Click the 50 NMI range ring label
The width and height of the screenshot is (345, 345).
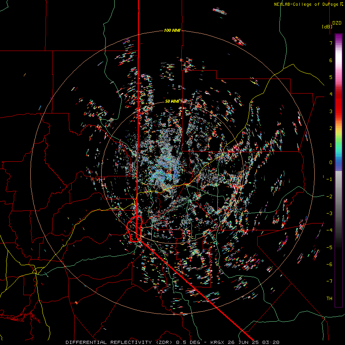pos(172,101)
